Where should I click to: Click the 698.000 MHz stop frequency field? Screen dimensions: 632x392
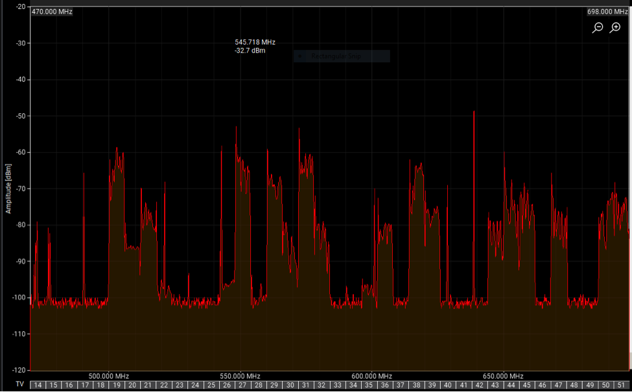[609, 12]
